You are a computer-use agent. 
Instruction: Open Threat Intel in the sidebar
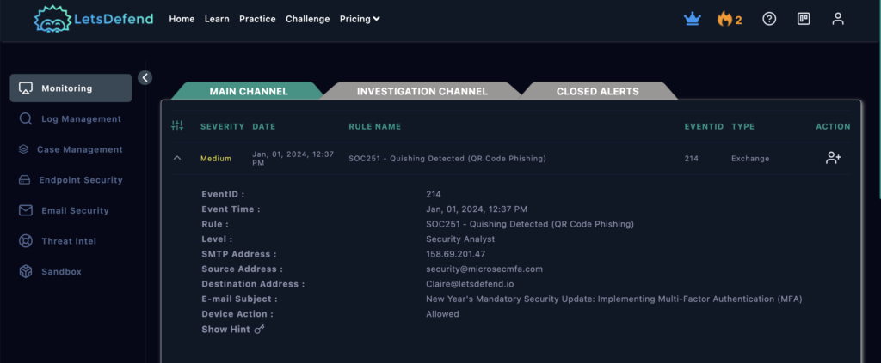(x=69, y=241)
